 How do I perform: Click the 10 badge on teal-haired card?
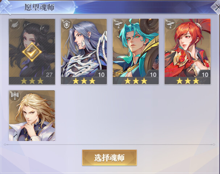153,74
